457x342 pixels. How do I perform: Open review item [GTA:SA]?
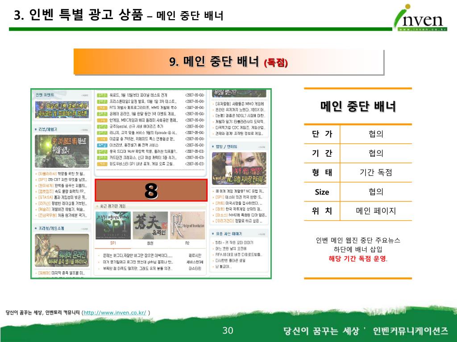click(62, 197)
